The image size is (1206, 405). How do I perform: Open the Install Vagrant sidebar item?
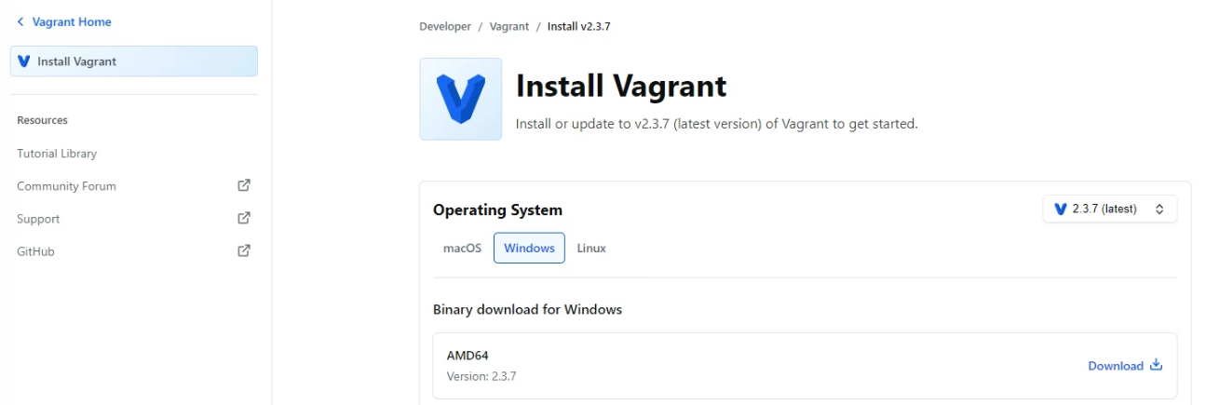pos(134,61)
